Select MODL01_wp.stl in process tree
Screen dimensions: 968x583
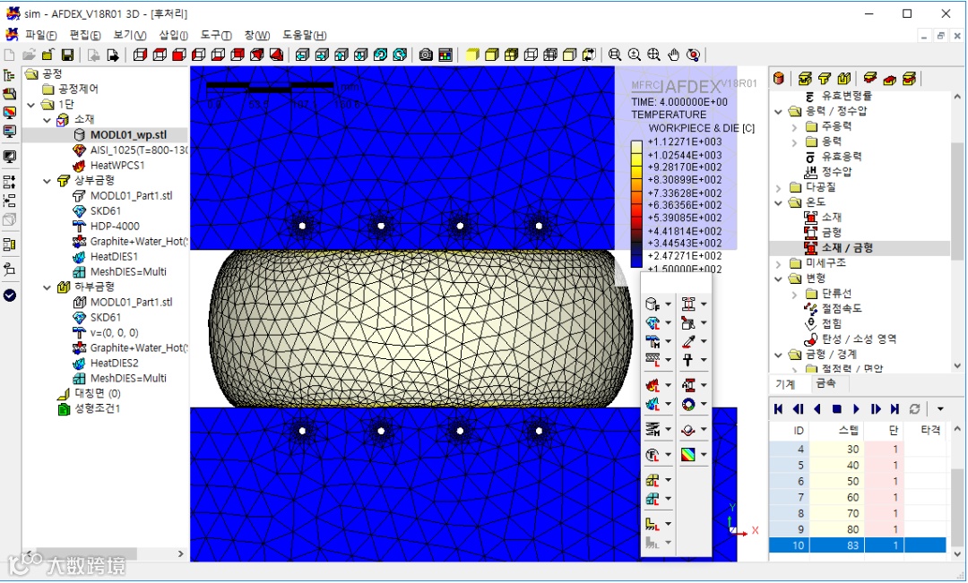tap(128, 135)
